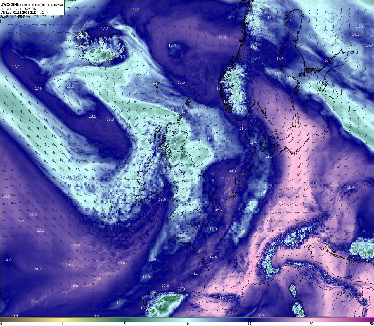Screen dimensions: 374x326
Task: Click the 24.8 value label
Action: (x=74, y=286)
